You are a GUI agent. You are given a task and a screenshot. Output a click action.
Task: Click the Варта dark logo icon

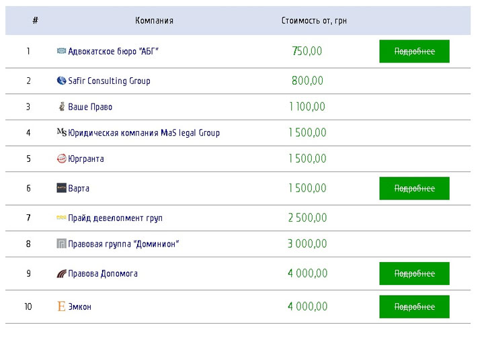tap(61, 188)
